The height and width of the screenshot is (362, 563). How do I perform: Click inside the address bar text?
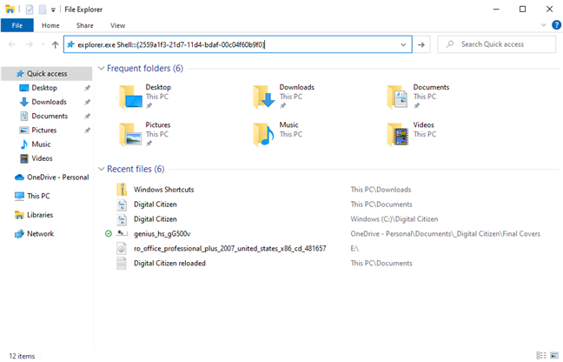(x=171, y=44)
